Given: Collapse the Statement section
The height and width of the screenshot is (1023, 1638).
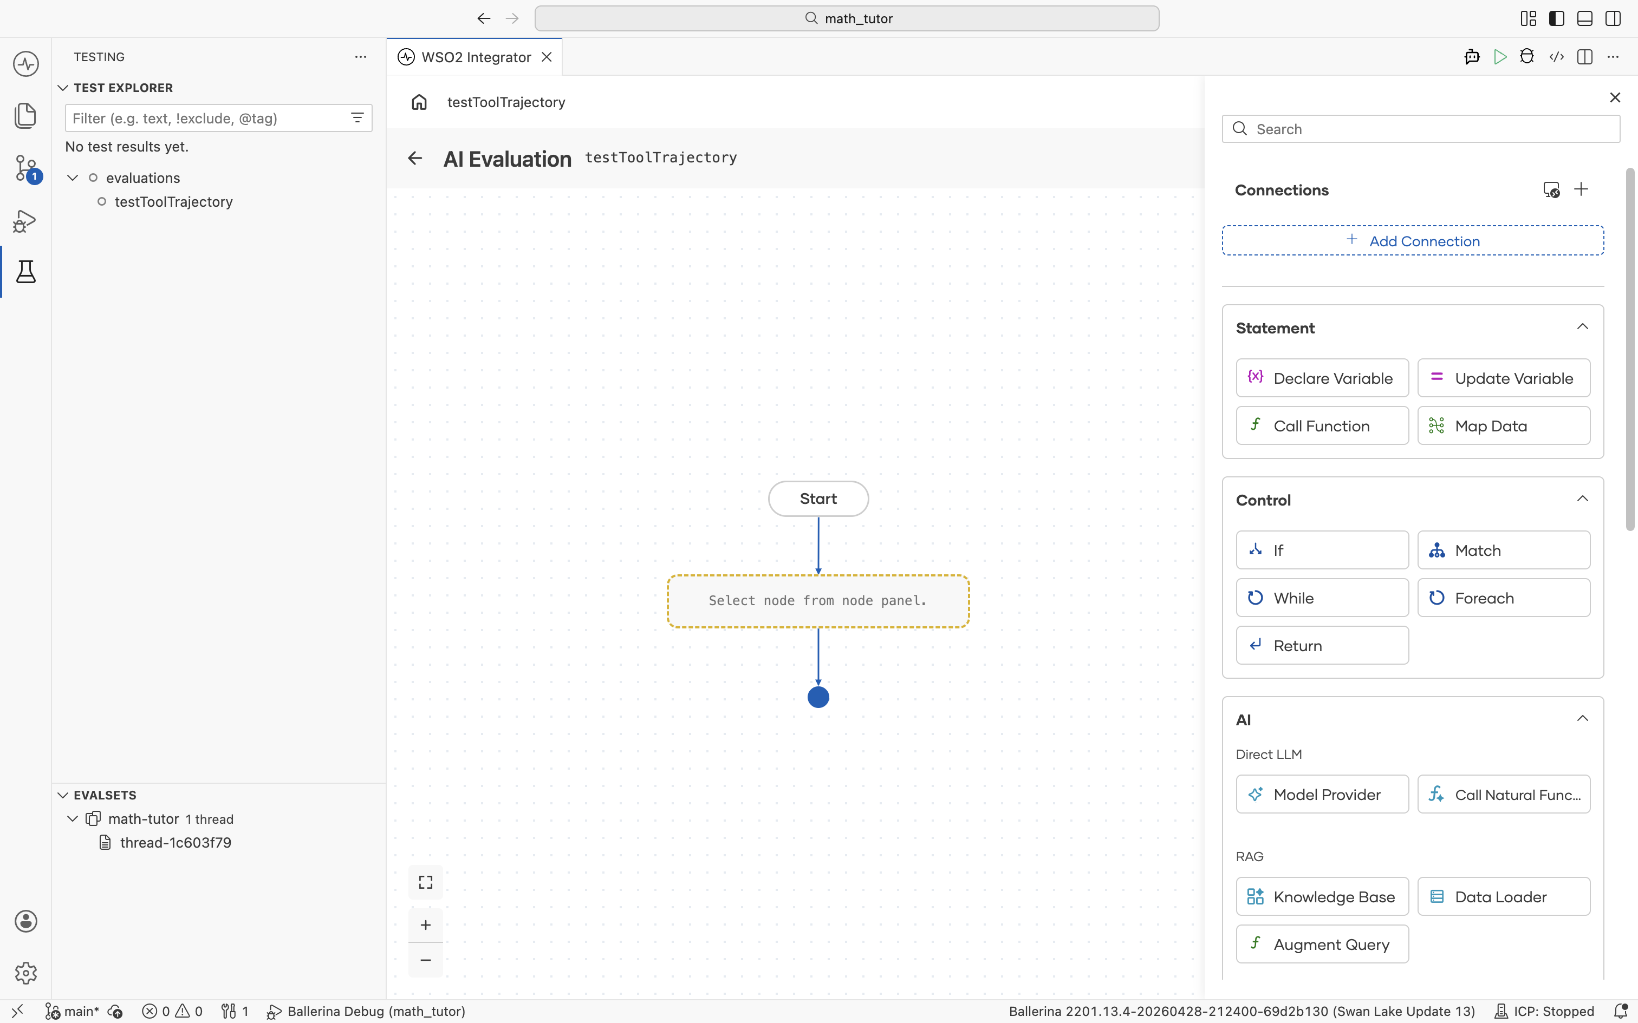Looking at the screenshot, I should tap(1583, 327).
